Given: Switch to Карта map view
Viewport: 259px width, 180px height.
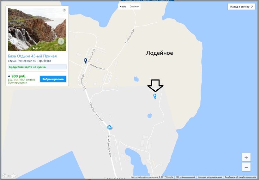Looking at the screenshot, I should pos(123,7).
